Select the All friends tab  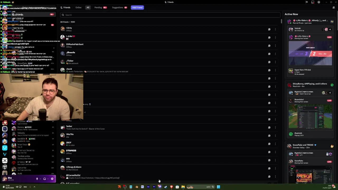click(88, 7)
